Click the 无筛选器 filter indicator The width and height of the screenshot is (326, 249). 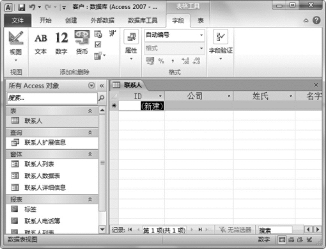235,230
